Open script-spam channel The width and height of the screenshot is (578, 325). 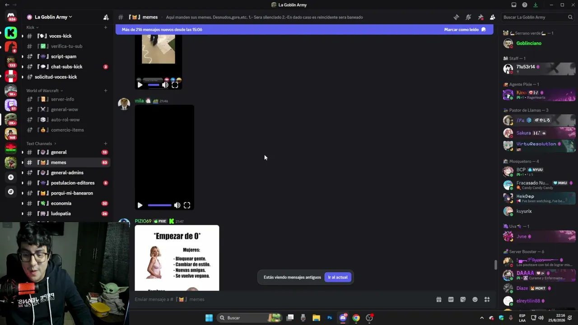67,56
